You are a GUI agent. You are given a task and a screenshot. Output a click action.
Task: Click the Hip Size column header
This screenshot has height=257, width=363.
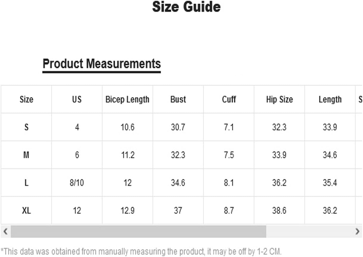coord(279,99)
